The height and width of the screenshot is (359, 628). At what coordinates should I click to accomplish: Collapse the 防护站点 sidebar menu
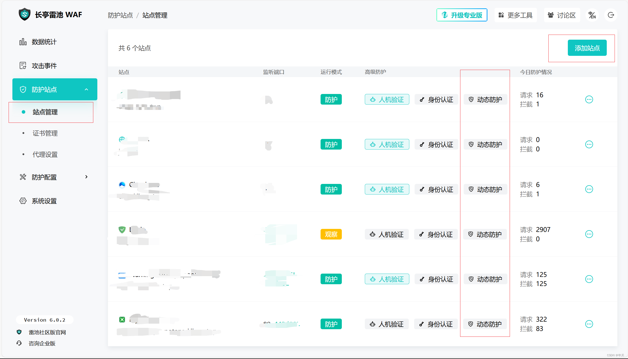point(86,89)
